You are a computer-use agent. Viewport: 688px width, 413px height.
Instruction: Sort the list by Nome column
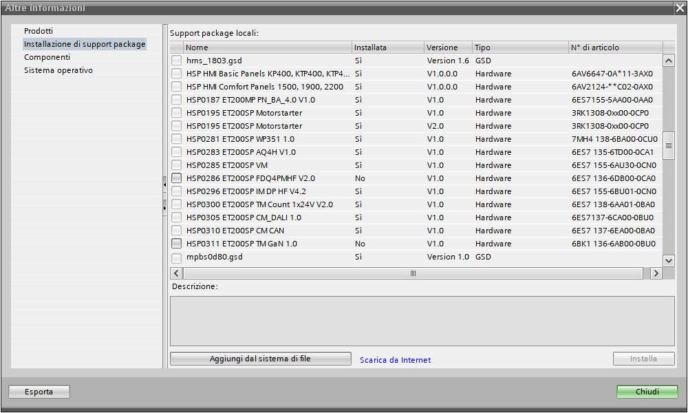tap(268, 47)
